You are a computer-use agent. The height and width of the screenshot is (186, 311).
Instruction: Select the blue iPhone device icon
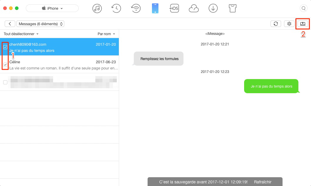tap(155, 8)
